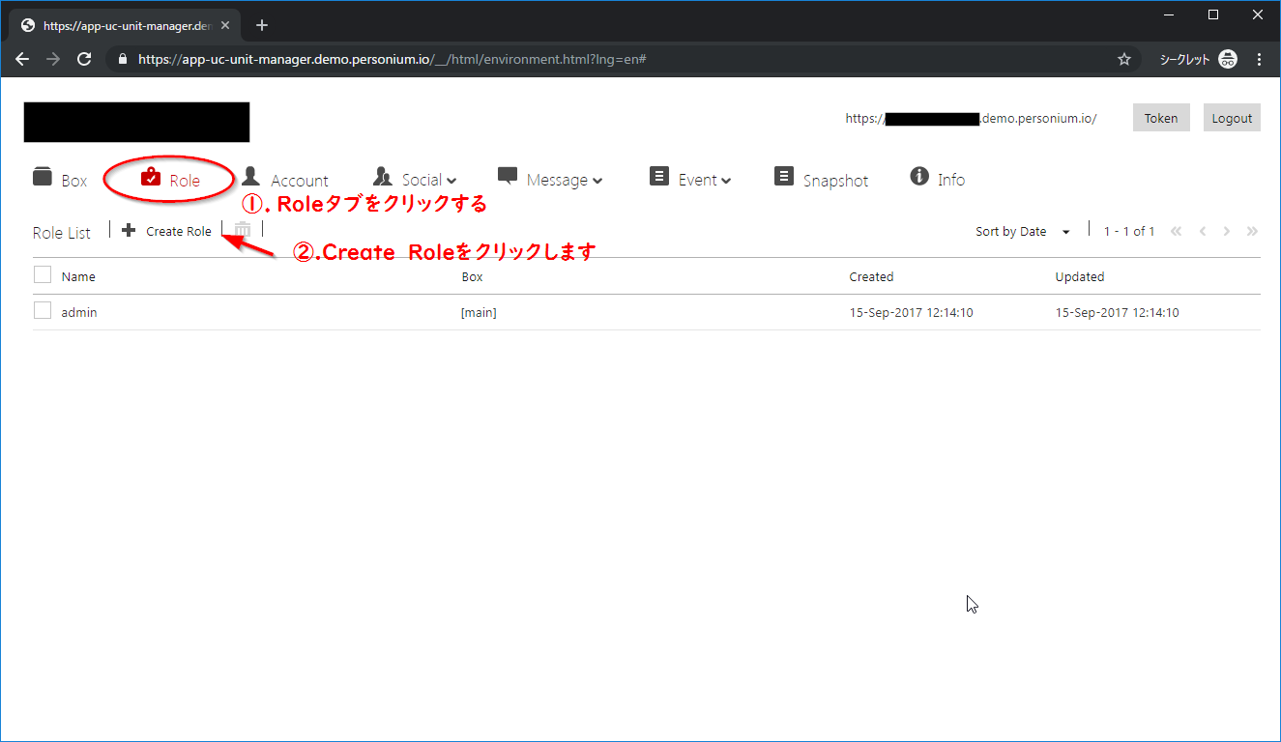Viewport: 1281px width, 742px height.
Task: Click the trash delete icon
Action: tap(243, 230)
